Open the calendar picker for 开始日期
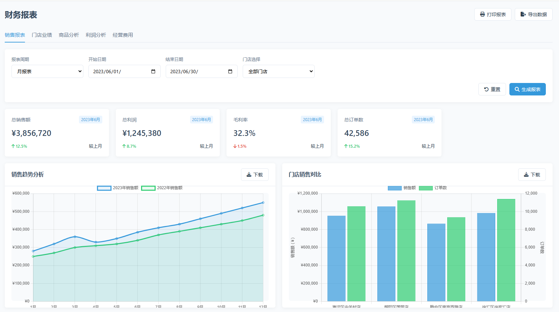 153,72
